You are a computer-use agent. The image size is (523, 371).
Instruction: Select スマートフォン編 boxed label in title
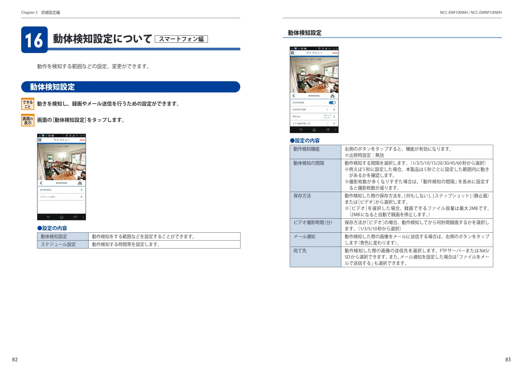[x=181, y=39]
